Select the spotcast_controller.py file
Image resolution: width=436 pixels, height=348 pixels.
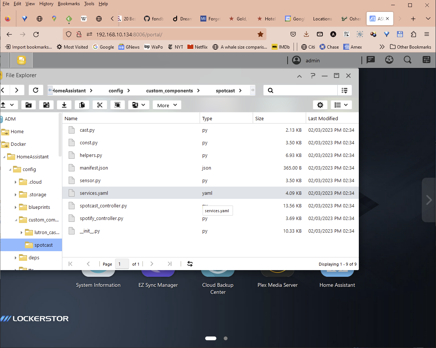click(x=210, y=206)
